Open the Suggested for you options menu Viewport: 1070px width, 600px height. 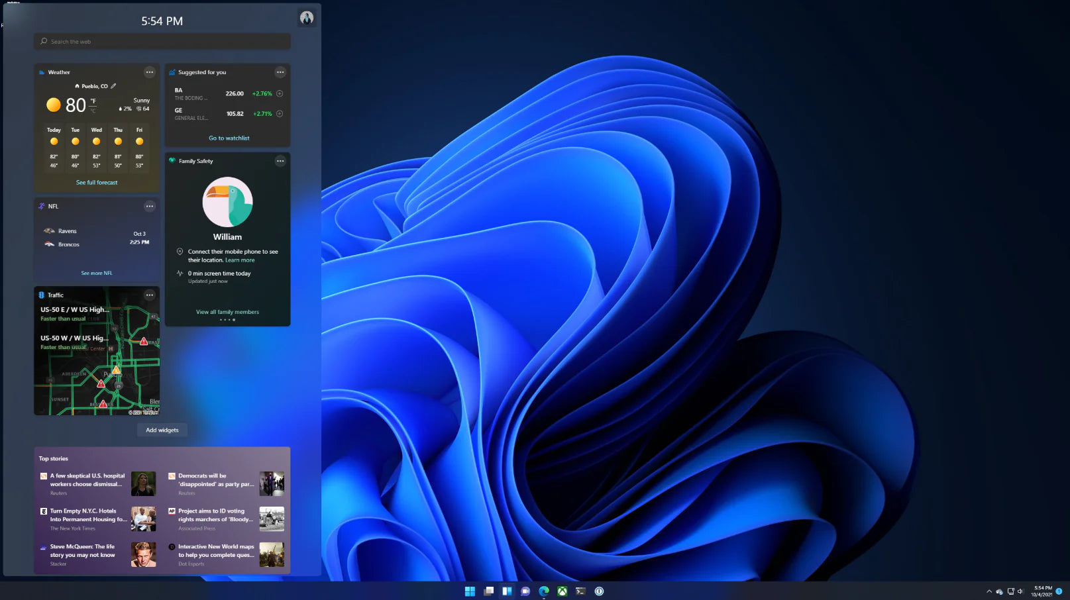280,72
